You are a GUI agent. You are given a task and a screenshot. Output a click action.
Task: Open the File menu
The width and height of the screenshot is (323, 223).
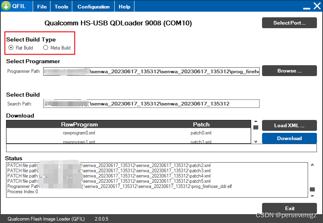point(42,6)
